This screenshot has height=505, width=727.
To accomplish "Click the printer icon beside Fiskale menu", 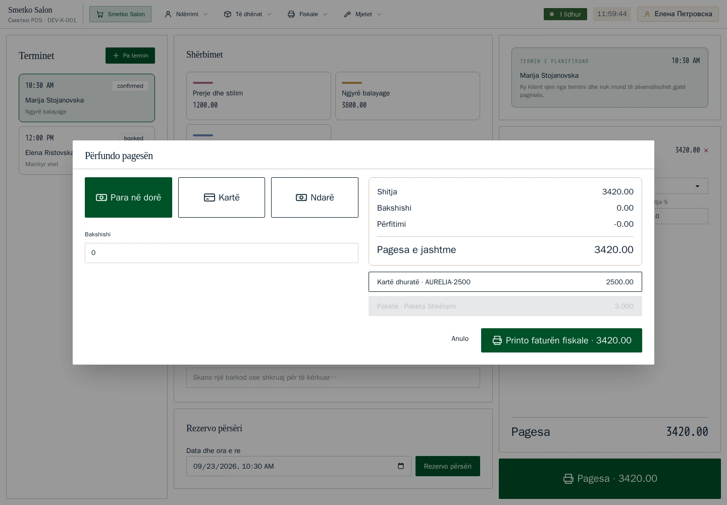I will click(291, 14).
